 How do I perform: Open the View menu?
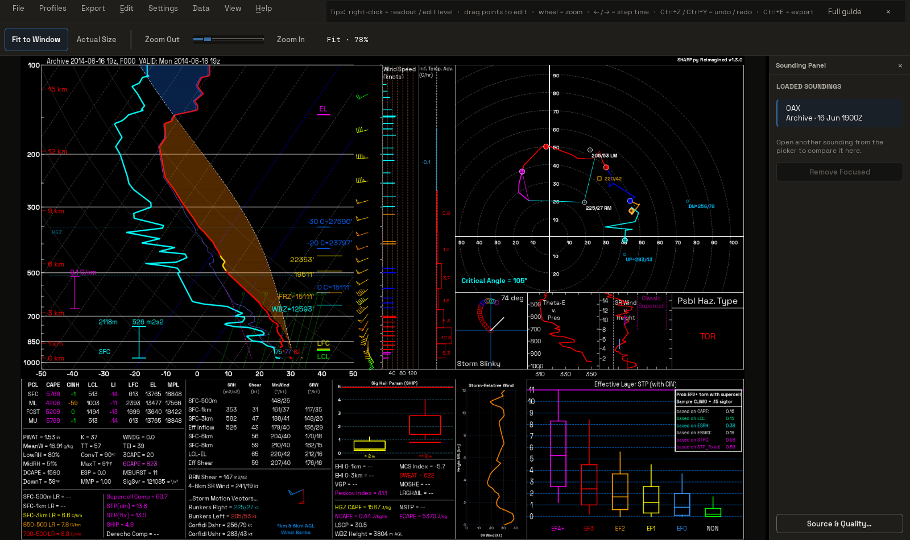[x=233, y=8]
